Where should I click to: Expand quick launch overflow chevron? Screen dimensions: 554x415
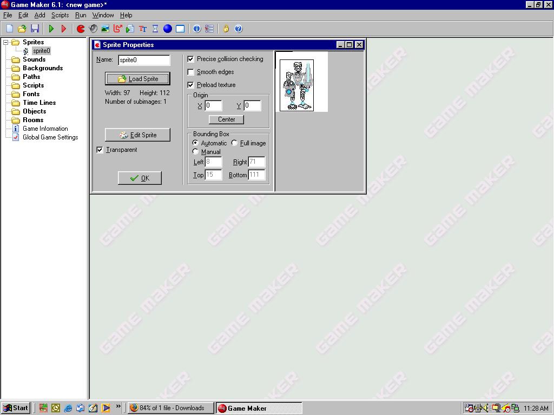[x=118, y=406]
